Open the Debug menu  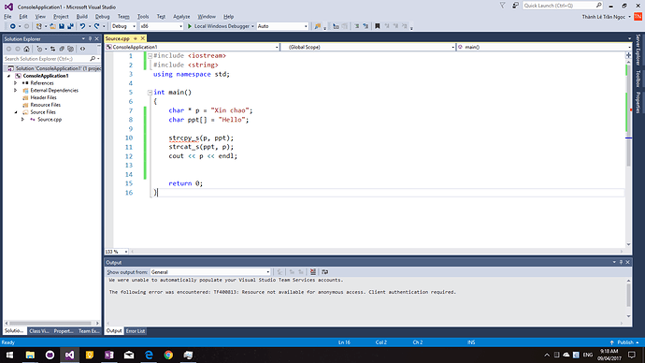coord(102,17)
